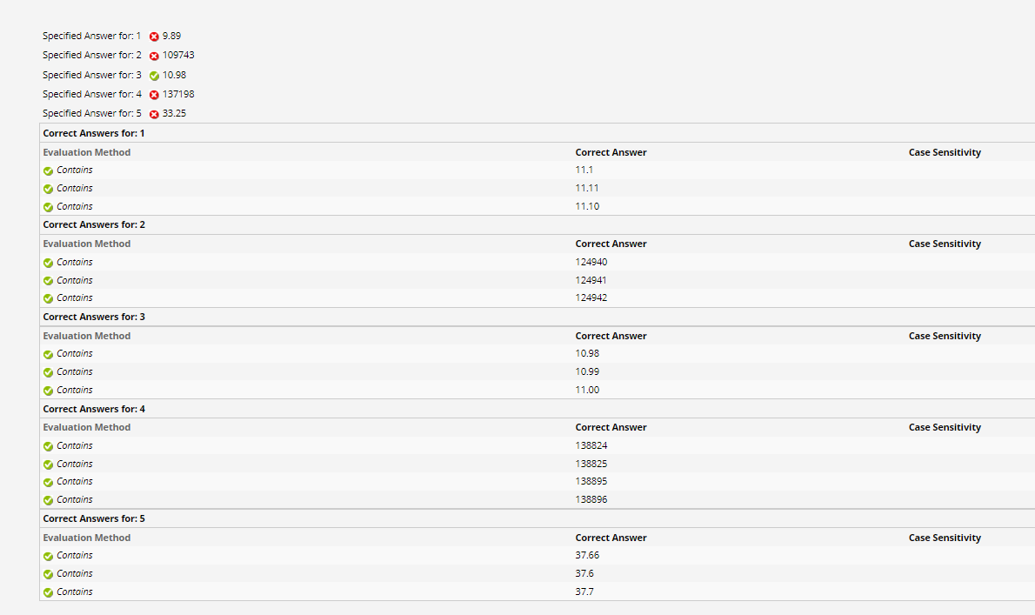Click the correct answer cell 138825

591,464
